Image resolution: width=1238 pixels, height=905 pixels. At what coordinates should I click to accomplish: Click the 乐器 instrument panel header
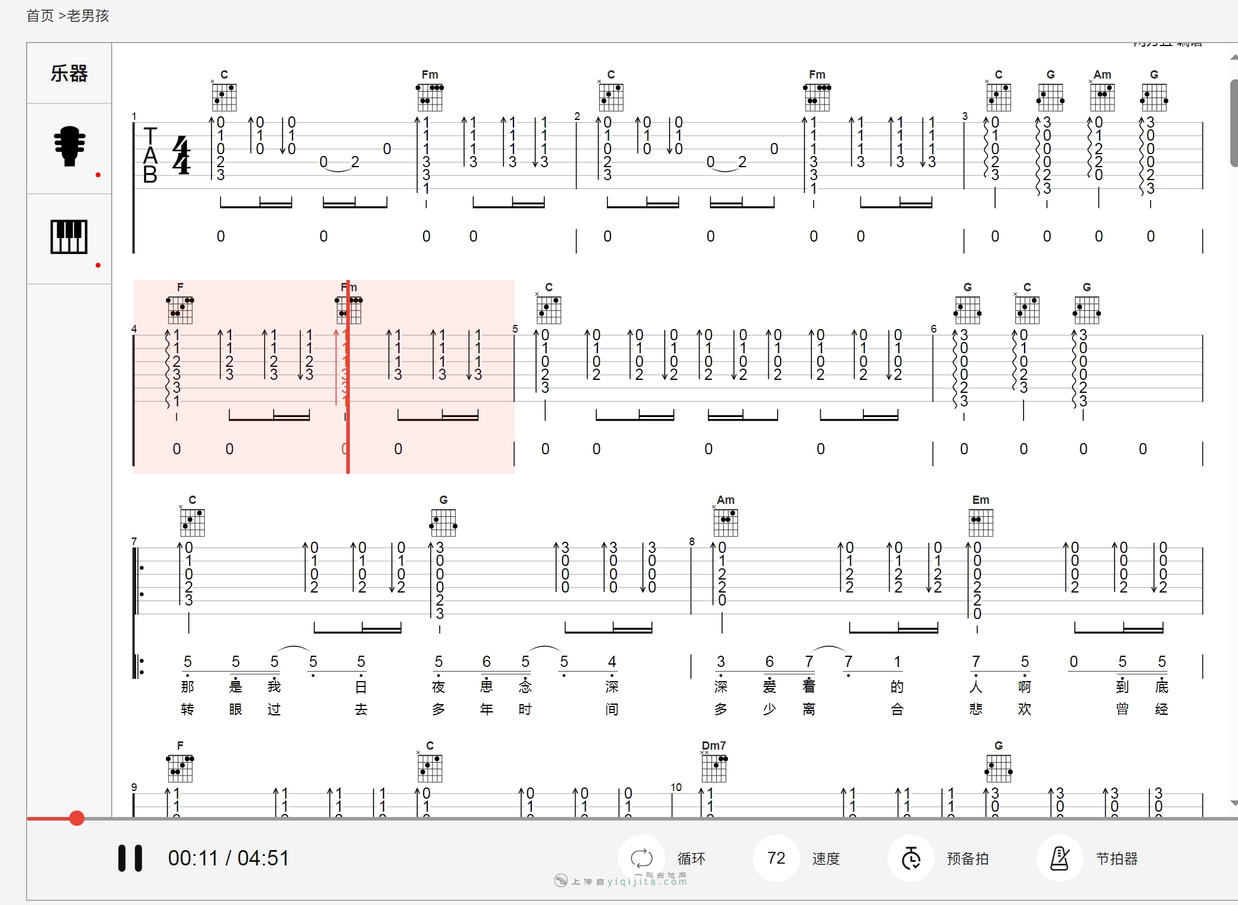point(69,73)
